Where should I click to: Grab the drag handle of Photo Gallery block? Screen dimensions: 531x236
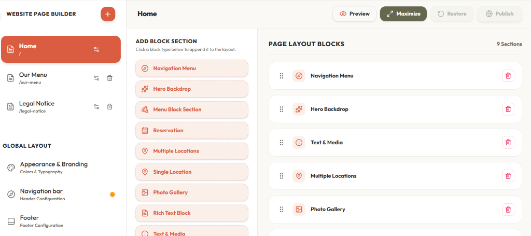[x=282, y=209]
